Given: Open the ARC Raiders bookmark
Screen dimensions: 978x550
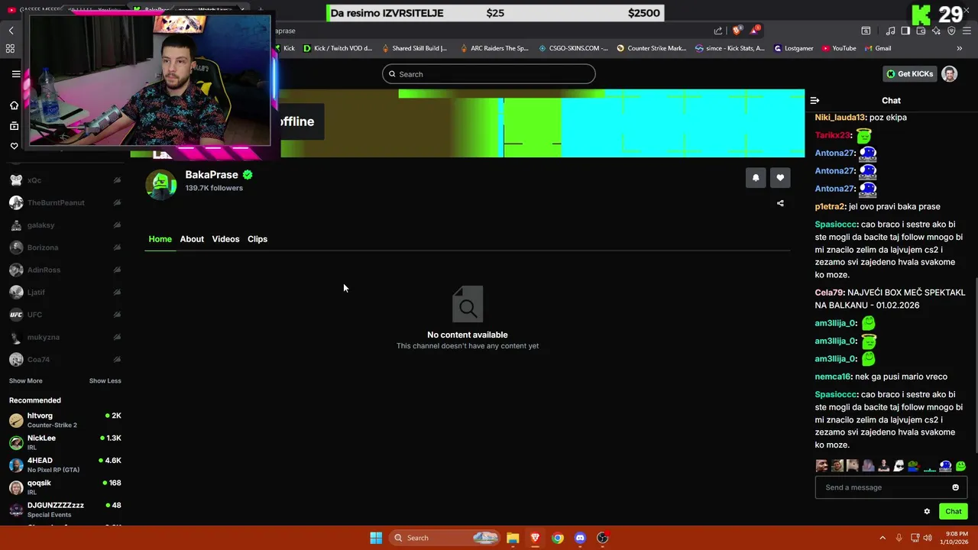Looking at the screenshot, I should tap(494, 48).
